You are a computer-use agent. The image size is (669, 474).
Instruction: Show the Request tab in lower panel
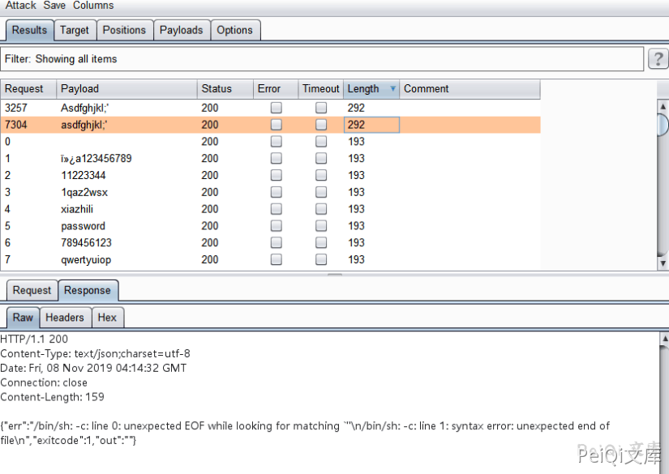(32, 290)
